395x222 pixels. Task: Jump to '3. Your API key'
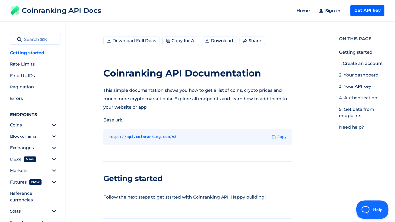[x=355, y=86]
